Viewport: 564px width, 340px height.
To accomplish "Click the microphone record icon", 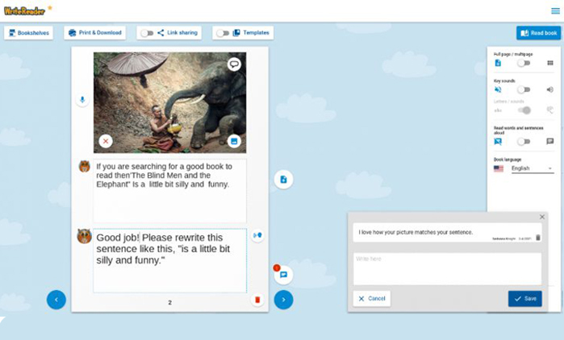I will coord(82,99).
